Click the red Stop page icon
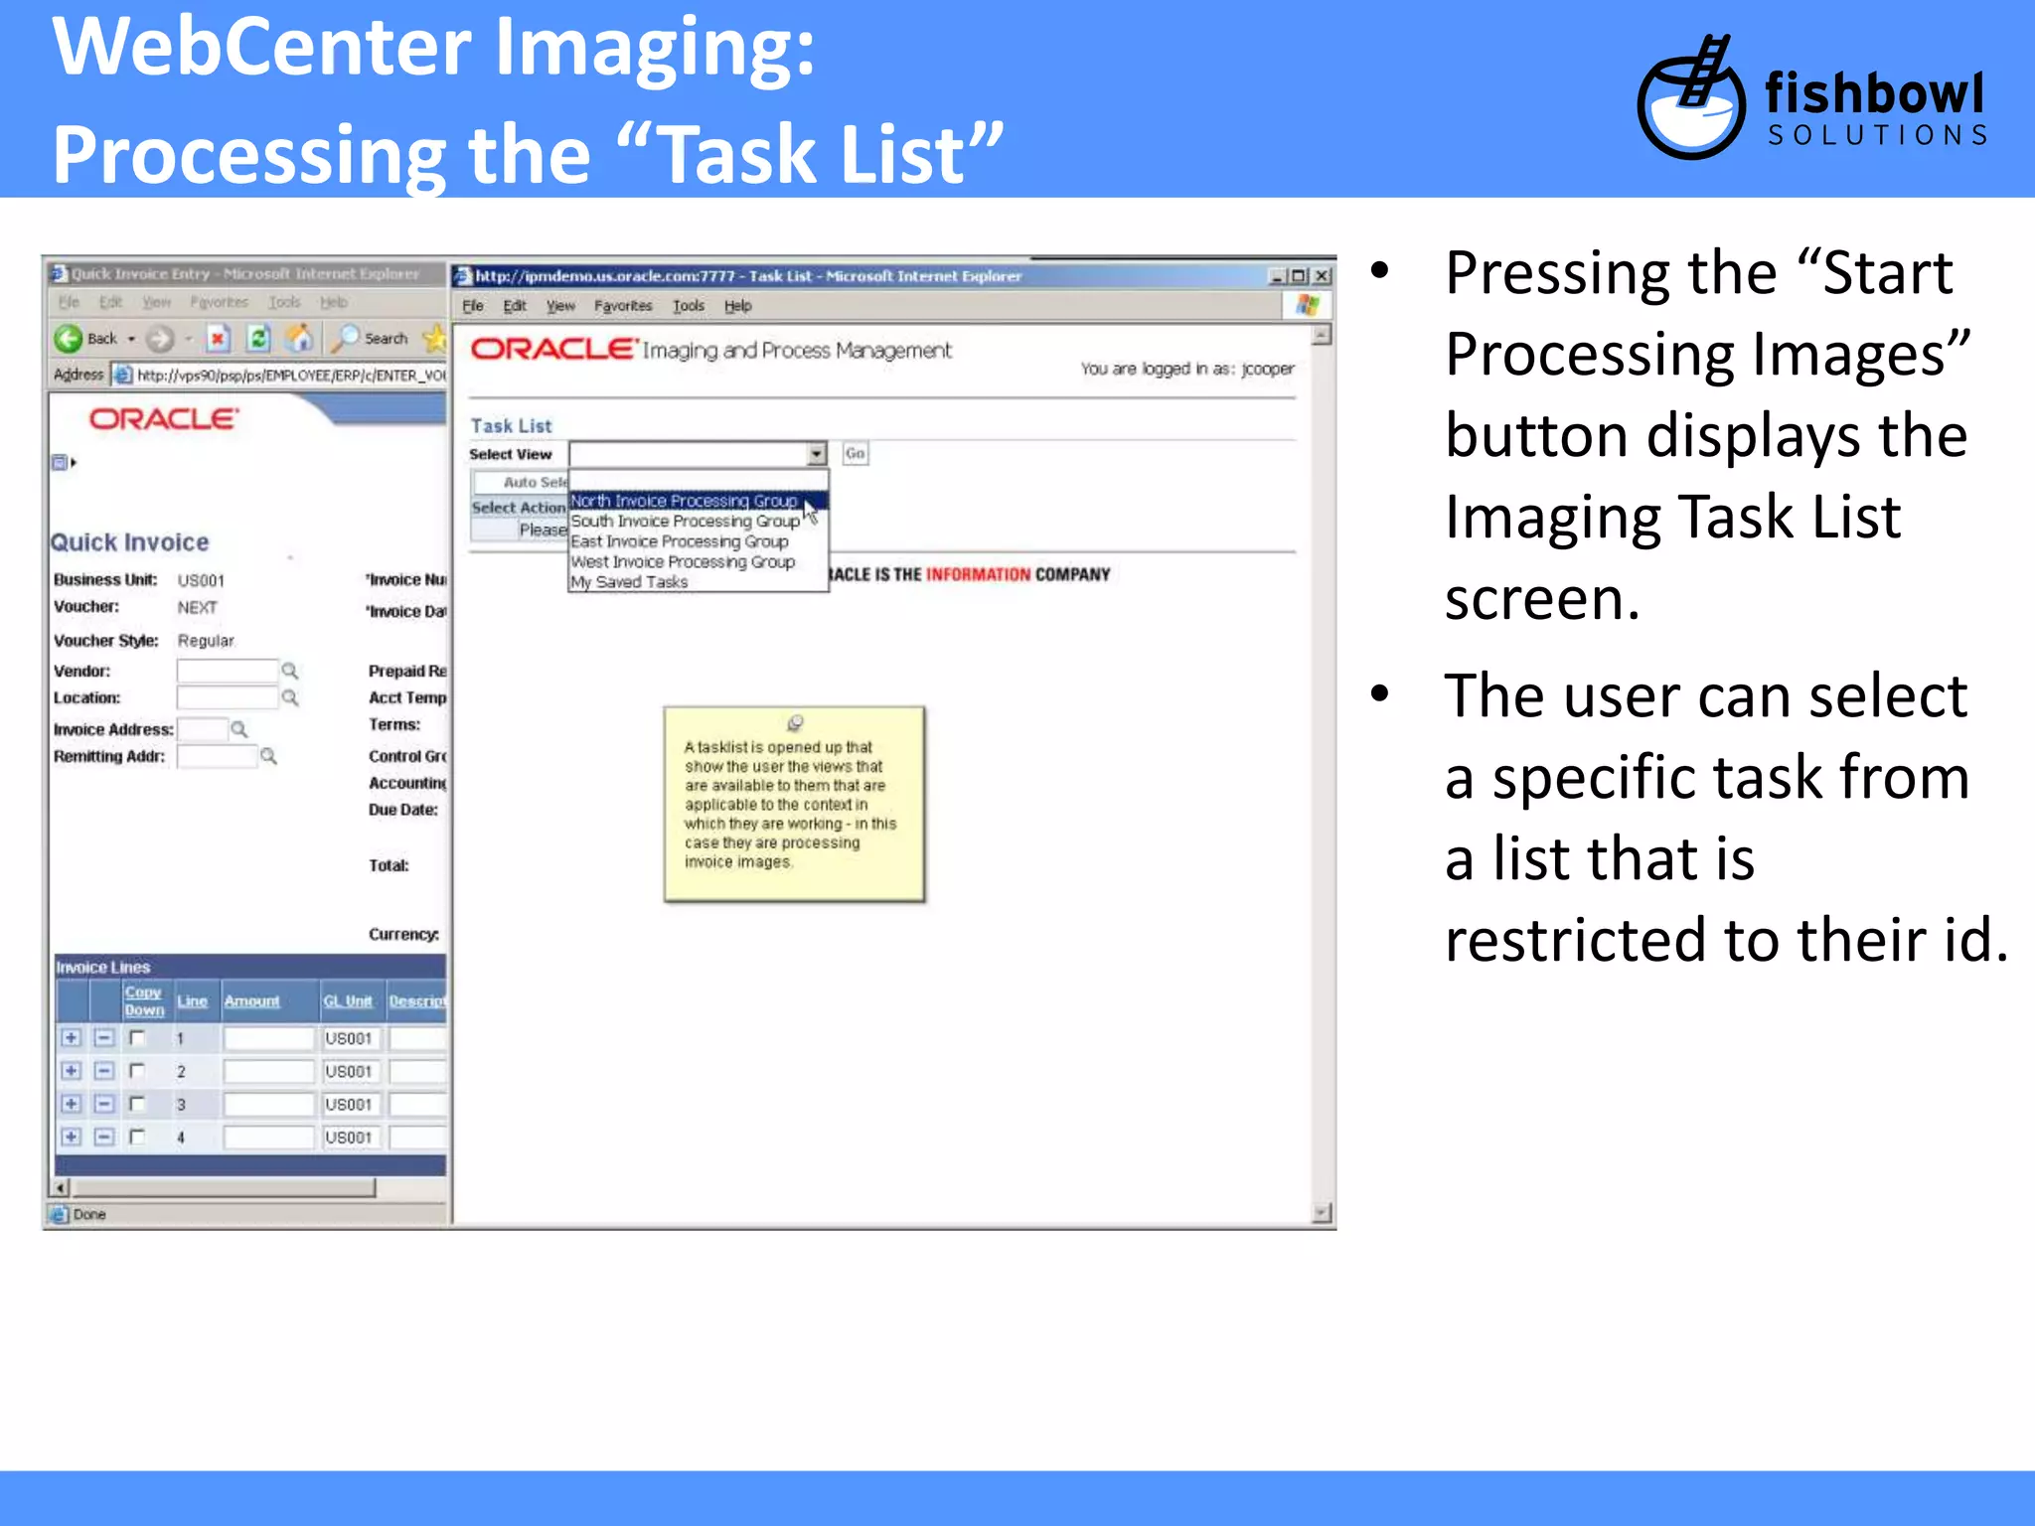The width and height of the screenshot is (2035, 1526). 218,339
